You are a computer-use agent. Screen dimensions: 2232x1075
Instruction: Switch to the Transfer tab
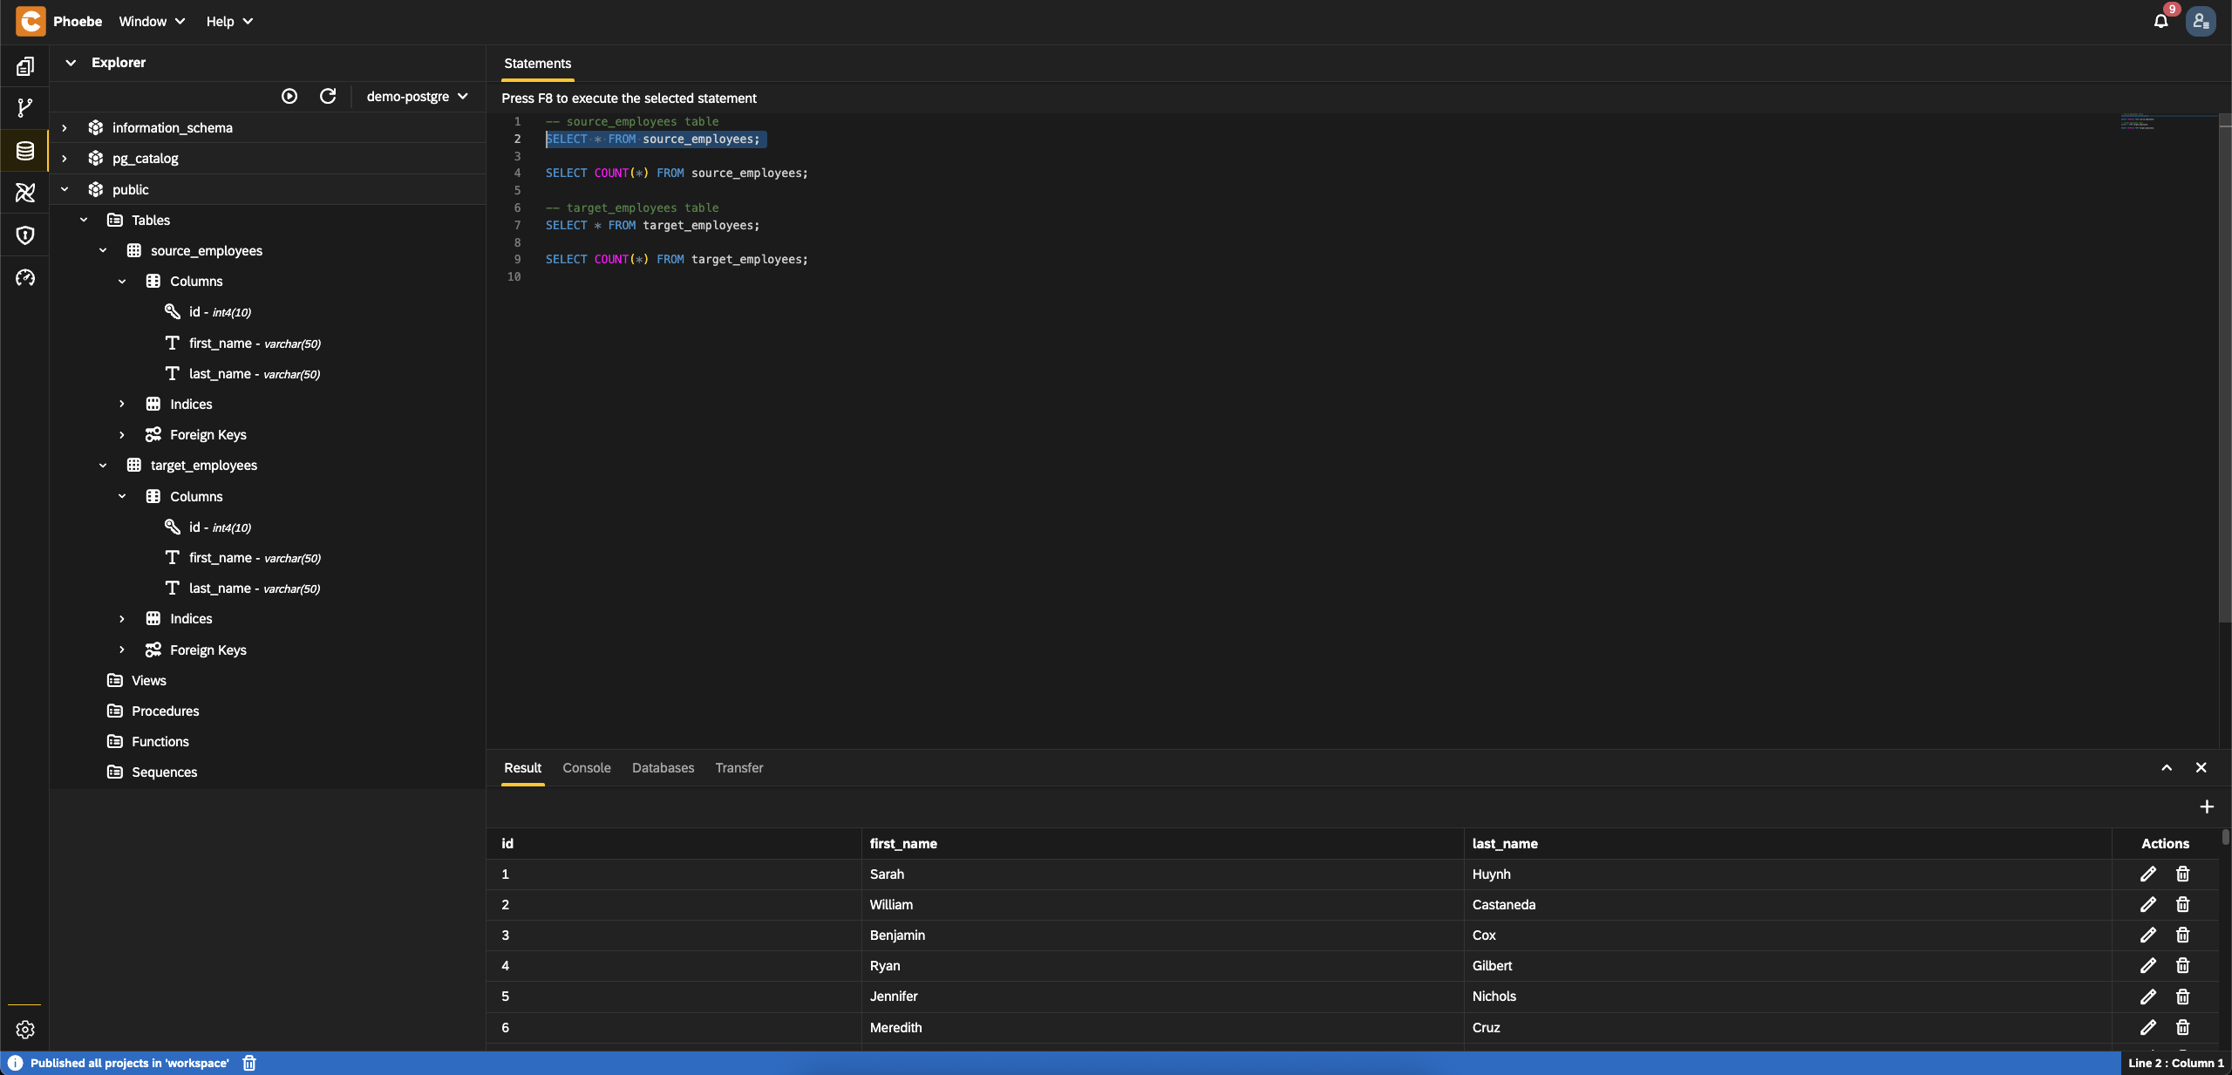pyautogui.click(x=739, y=767)
